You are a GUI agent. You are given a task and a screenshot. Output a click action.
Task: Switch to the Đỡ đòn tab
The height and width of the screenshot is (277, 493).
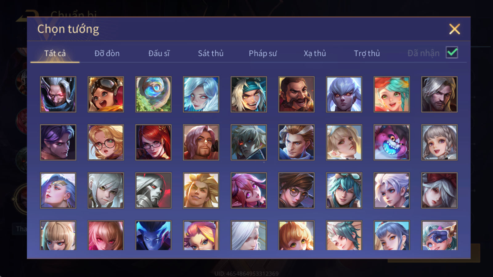[107, 53]
